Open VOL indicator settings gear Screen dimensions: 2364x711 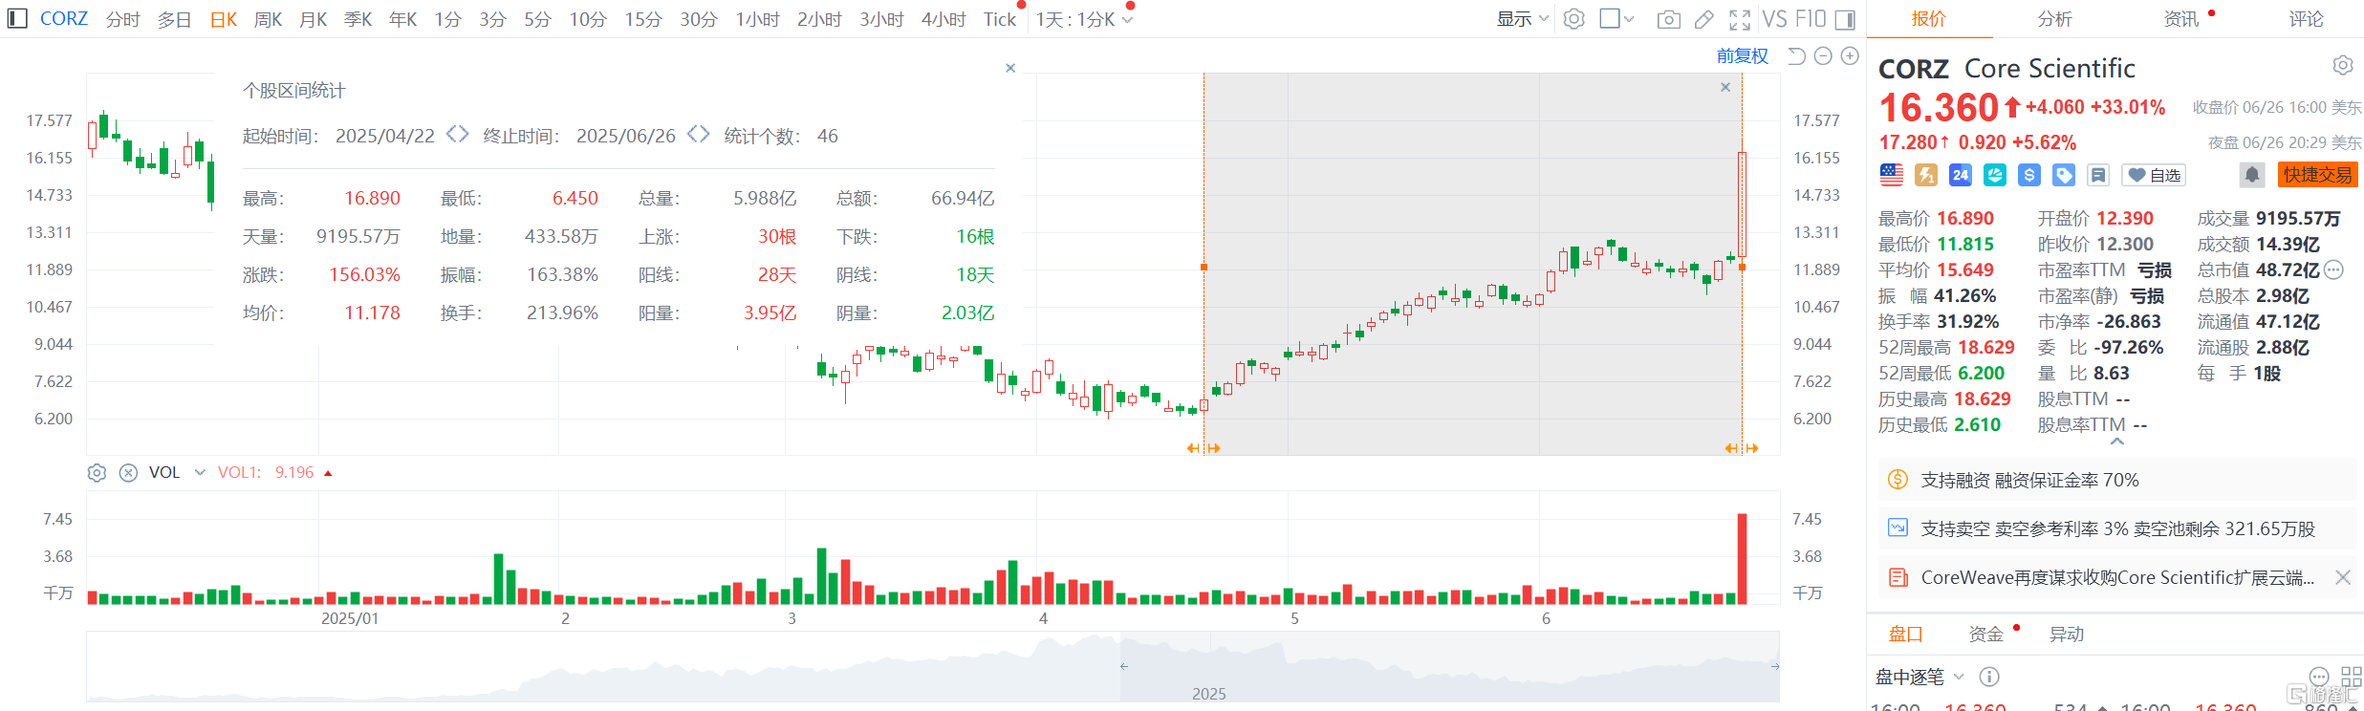[x=97, y=472]
